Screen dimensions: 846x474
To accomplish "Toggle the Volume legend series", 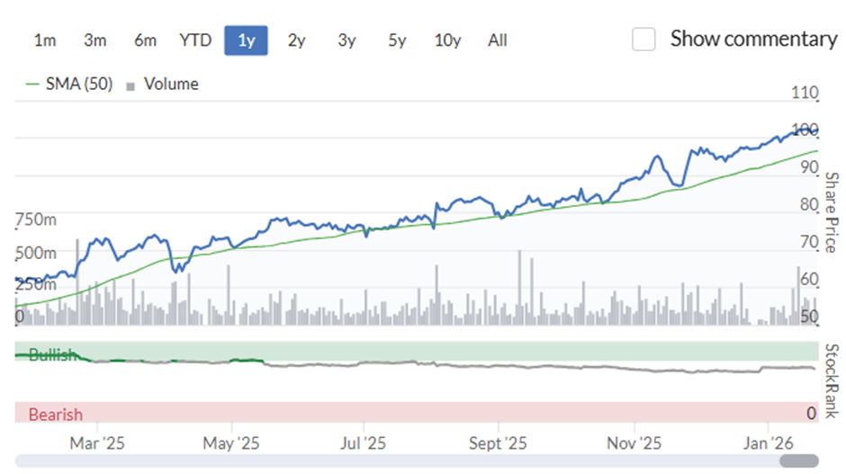I will (162, 85).
